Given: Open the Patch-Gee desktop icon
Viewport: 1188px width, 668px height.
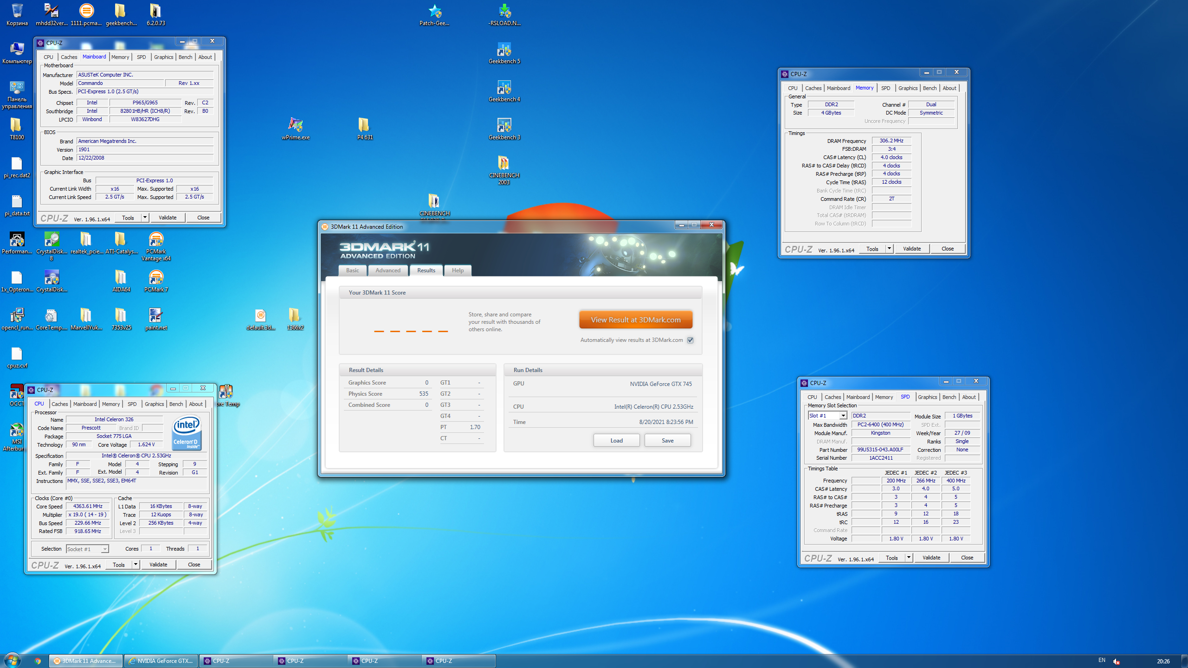Looking at the screenshot, I should click(434, 14).
